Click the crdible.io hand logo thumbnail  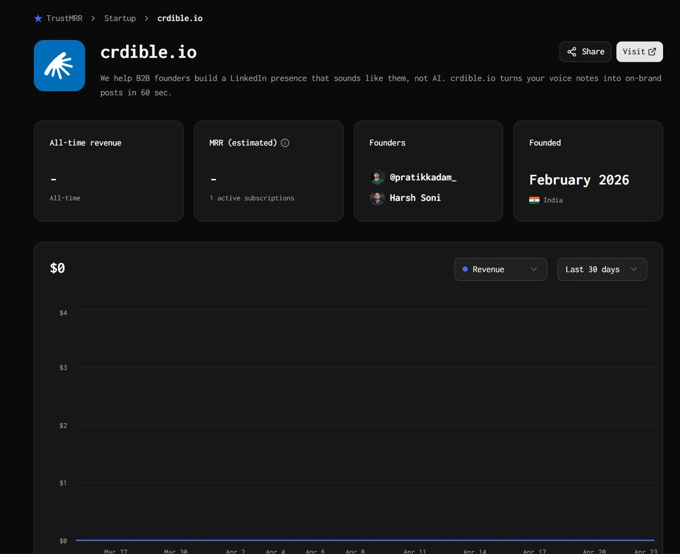(59, 66)
